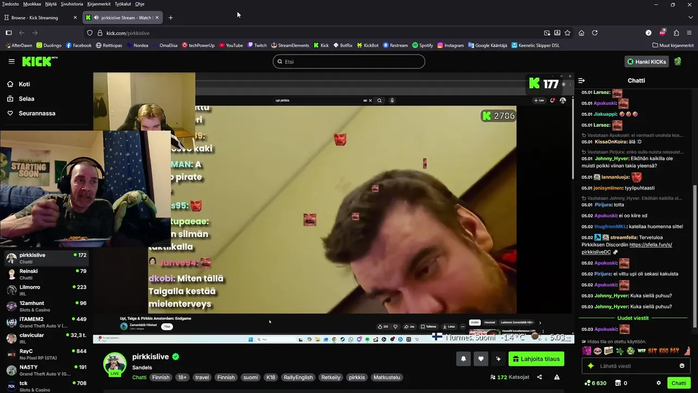Click the 18+ stream tag
Image resolution: width=698 pixels, height=393 pixels.
pos(182,377)
